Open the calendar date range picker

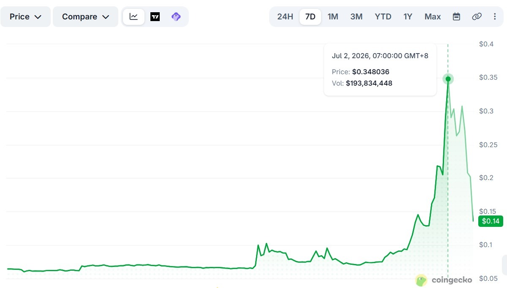point(456,17)
